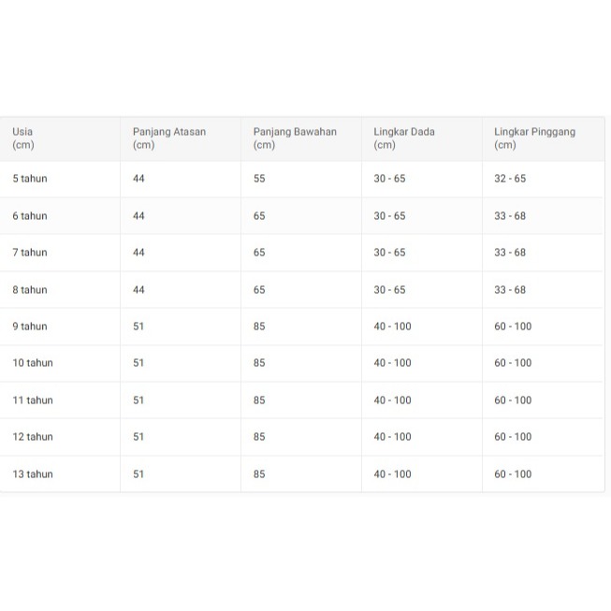The width and height of the screenshot is (611, 611).
Task: Select the 13 tahun row label
Action: pyautogui.click(x=33, y=474)
